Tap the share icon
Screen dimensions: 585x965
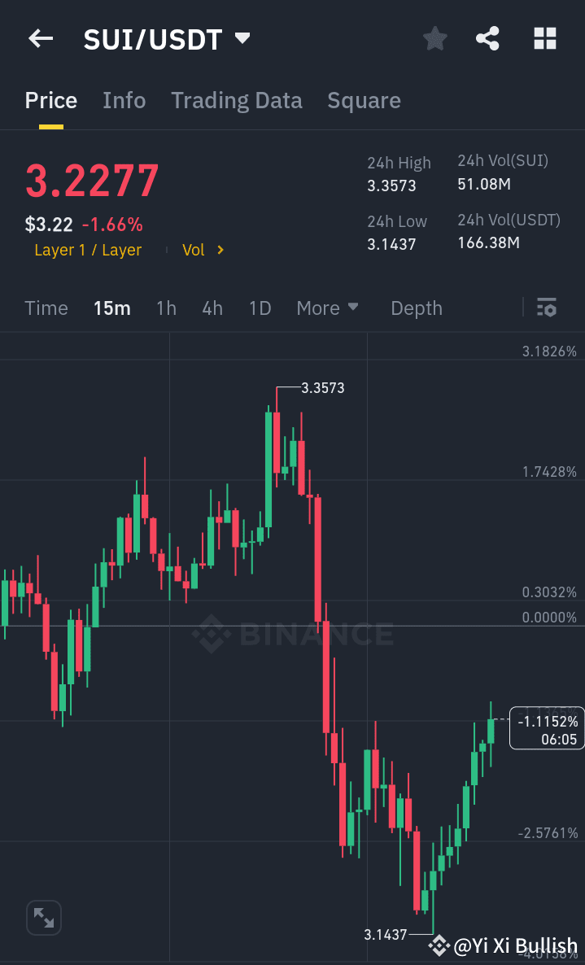(x=487, y=38)
